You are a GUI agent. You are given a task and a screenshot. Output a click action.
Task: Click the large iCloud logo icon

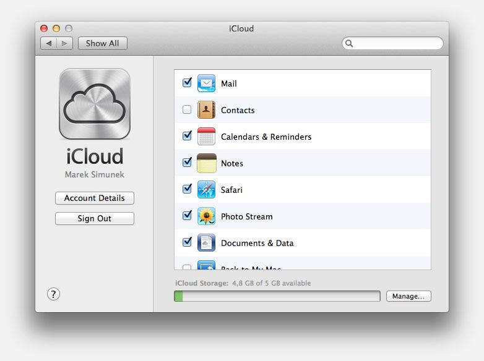click(95, 104)
